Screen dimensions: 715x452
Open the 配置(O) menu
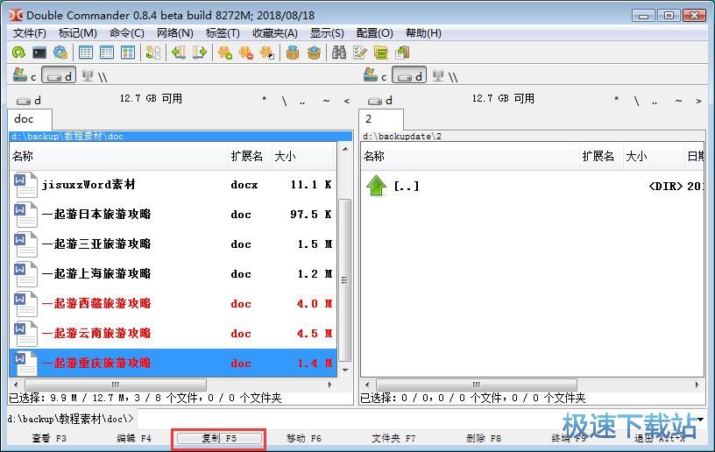(x=374, y=33)
